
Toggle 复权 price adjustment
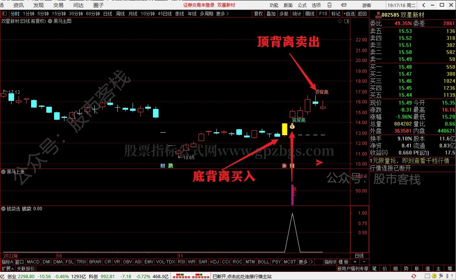point(258,14)
